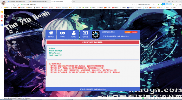Open the green scissors screenshot tool

click(x=158, y=4)
